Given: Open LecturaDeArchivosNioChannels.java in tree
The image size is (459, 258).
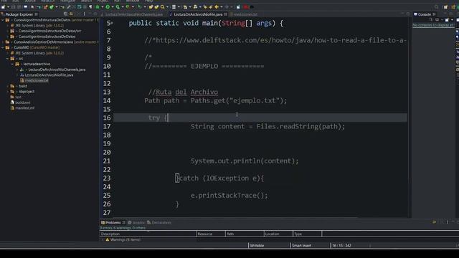Looking at the screenshot, I should [x=57, y=70].
